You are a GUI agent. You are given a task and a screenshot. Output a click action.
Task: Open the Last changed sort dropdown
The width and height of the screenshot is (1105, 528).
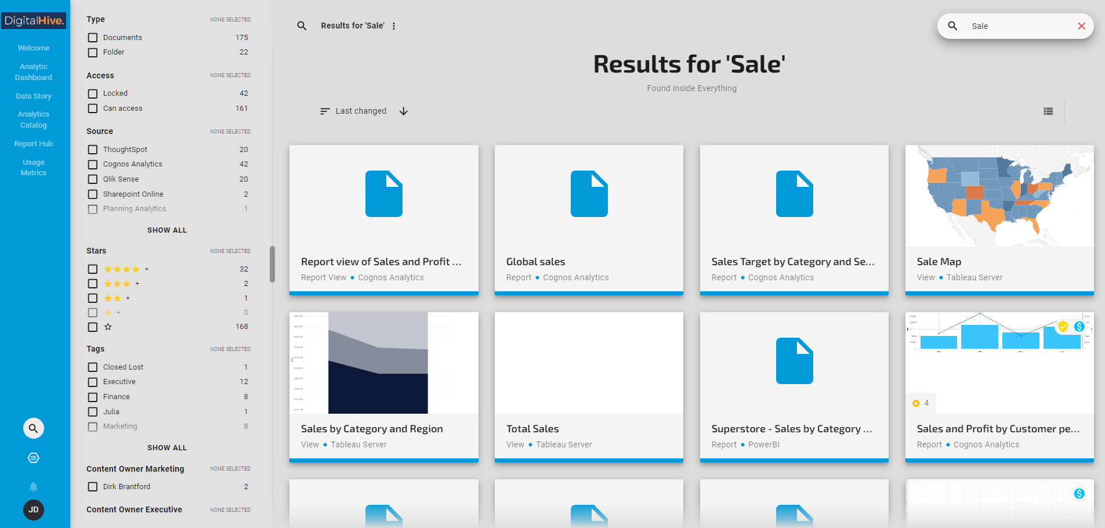tap(354, 111)
